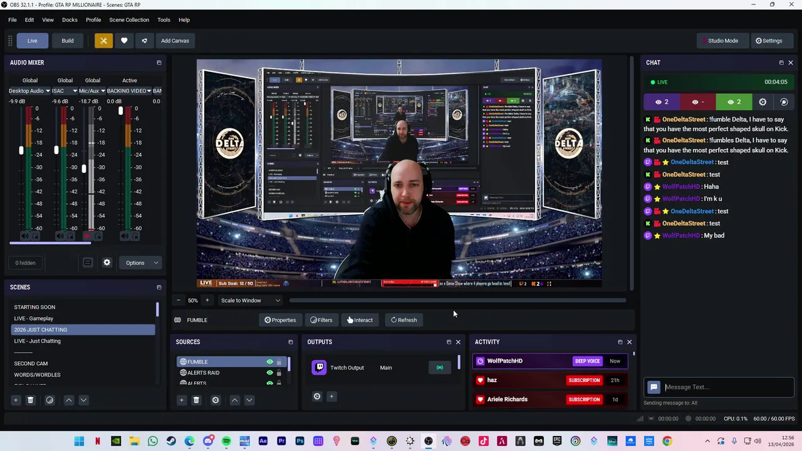Mute Desktop Audio speaker icon
Screen dimensions: 802x451
[x=24, y=236]
